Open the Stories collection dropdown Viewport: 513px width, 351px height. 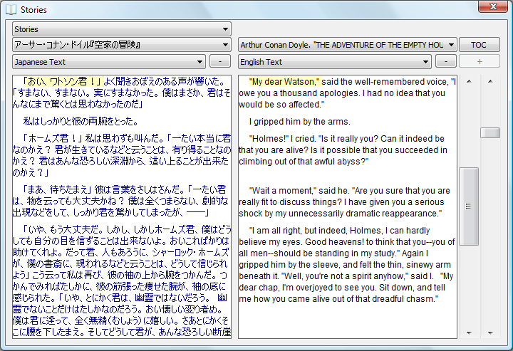[x=122, y=29]
